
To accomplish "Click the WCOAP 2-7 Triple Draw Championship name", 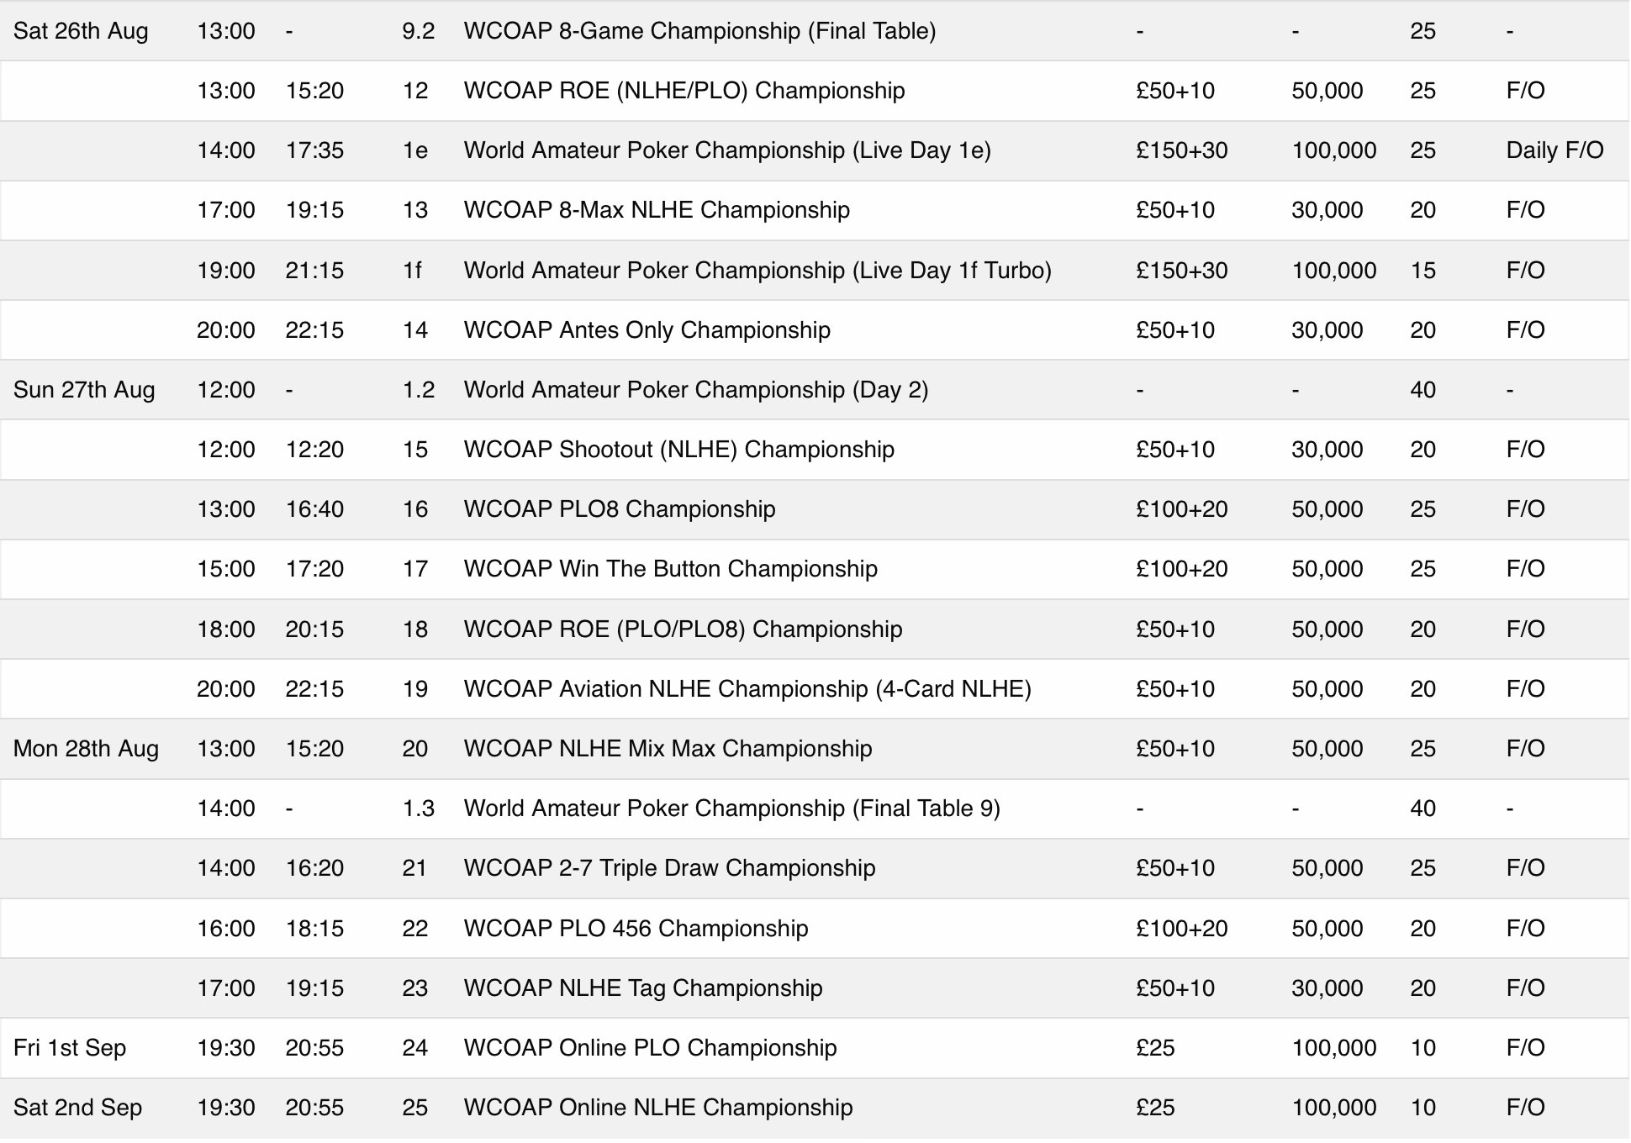I will (669, 868).
